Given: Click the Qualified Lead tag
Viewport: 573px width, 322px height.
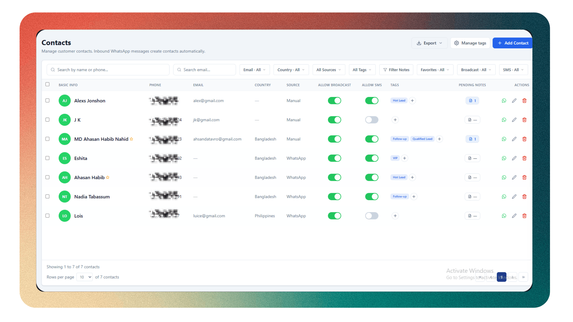Looking at the screenshot, I should point(422,139).
